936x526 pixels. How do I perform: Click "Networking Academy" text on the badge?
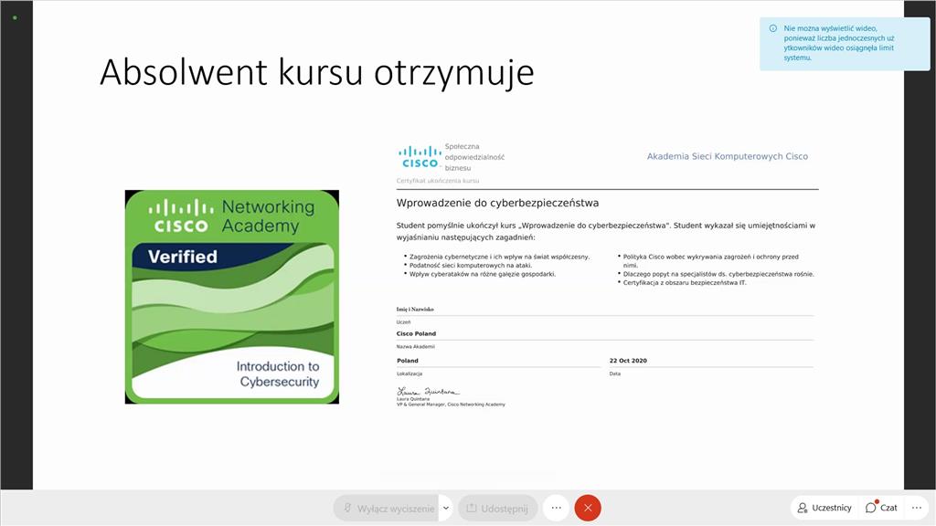268,216
